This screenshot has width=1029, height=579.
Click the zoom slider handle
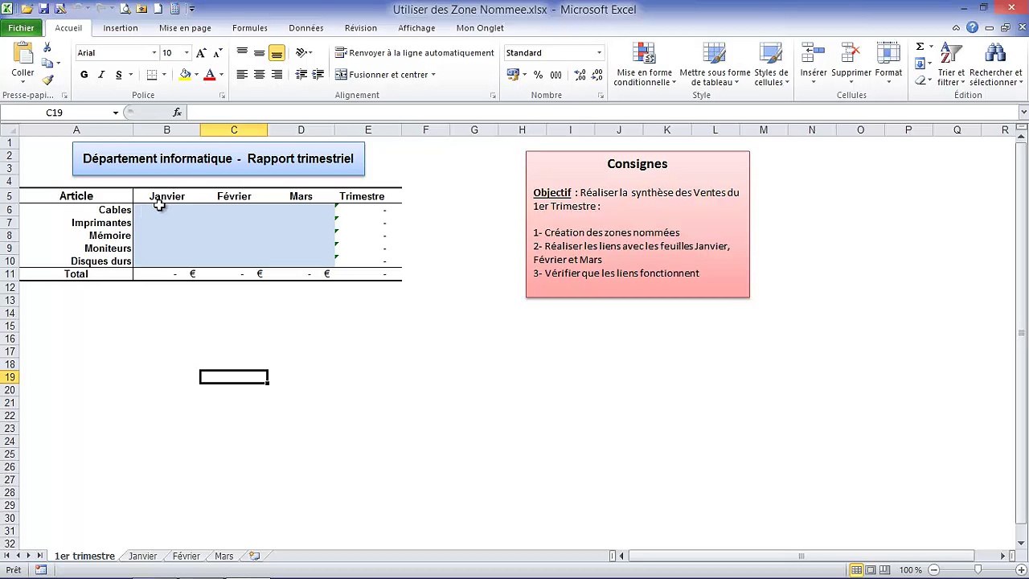(978, 570)
